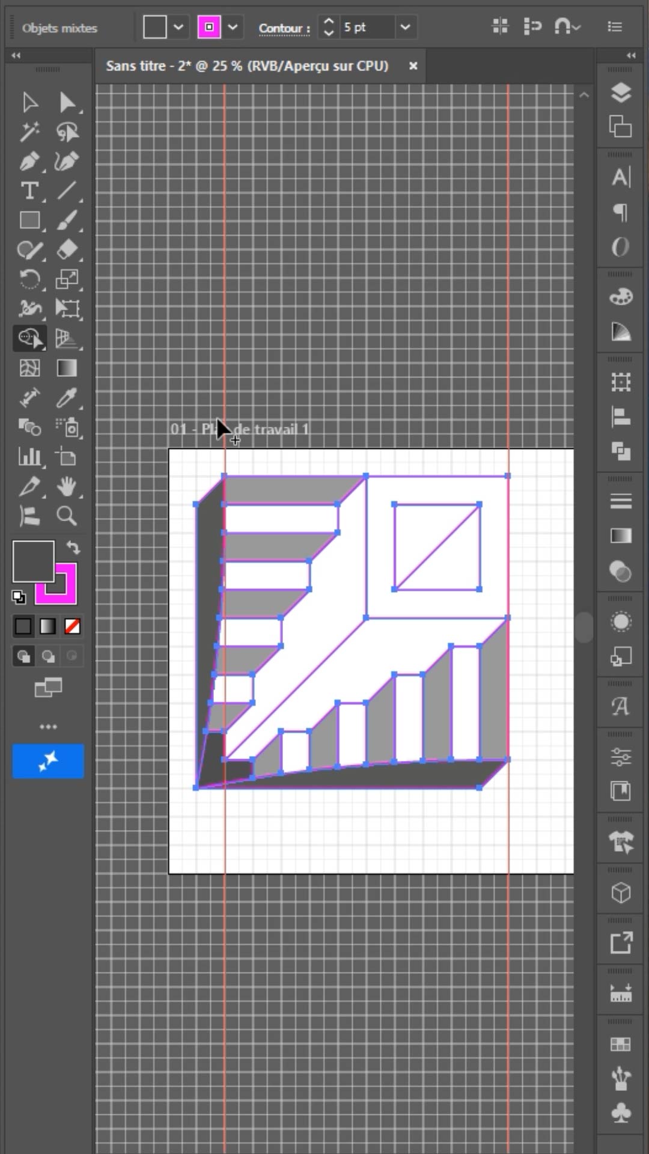Select the Eyedropper tool
The image size is (649, 1154).
tap(67, 397)
